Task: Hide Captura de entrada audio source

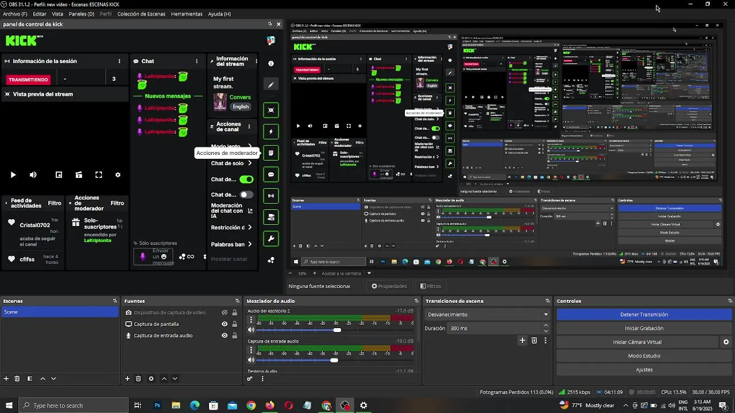Action: pyautogui.click(x=225, y=336)
